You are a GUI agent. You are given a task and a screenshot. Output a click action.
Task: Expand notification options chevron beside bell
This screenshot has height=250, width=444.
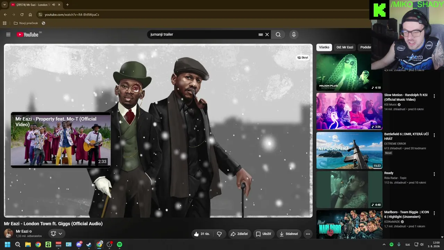(x=60, y=234)
